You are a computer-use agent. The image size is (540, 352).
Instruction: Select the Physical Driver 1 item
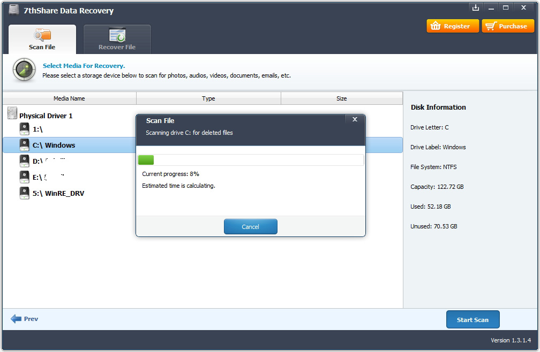tap(46, 116)
